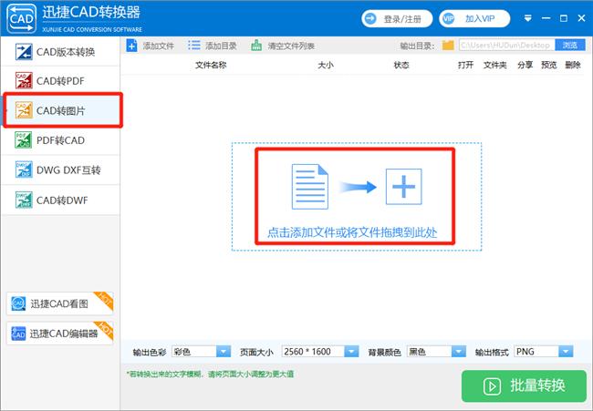
Task: Click the 浏览 browse button
Action: [x=570, y=45]
